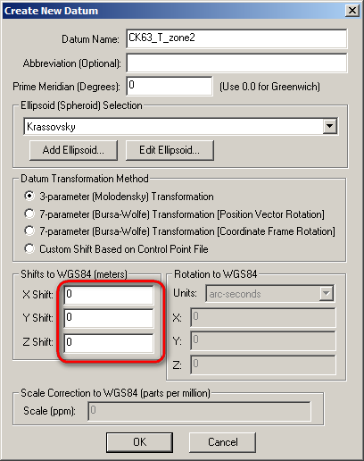Close the dialog with the X icon
Screen dimensions: 364x461
point(352,11)
